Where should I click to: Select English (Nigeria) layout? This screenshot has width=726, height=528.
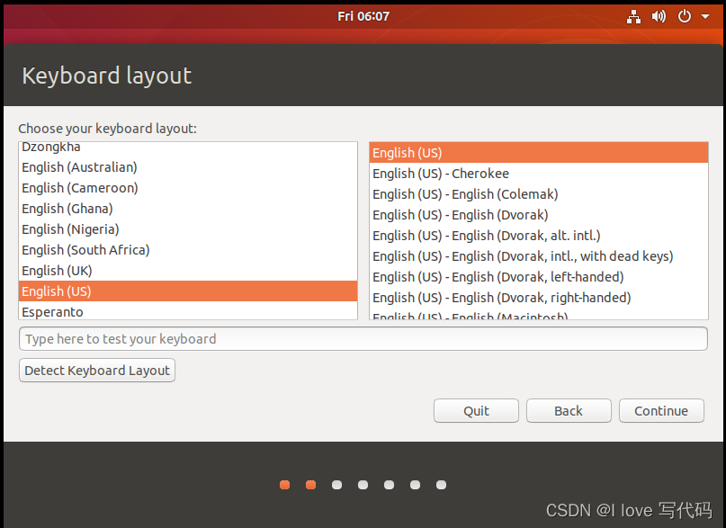(188, 229)
